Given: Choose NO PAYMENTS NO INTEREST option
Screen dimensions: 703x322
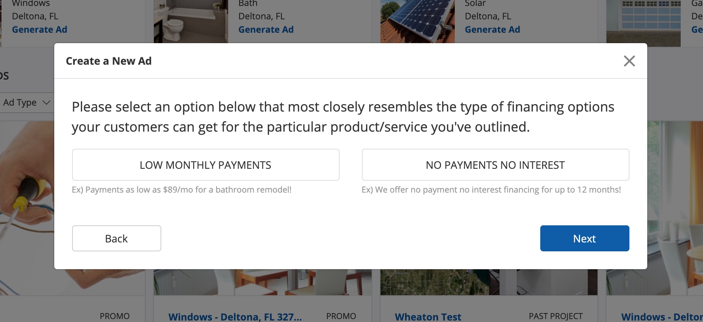Looking at the screenshot, I should (495, 165).
